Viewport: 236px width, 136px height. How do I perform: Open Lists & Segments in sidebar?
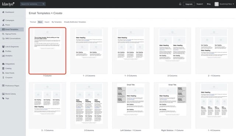12,47
